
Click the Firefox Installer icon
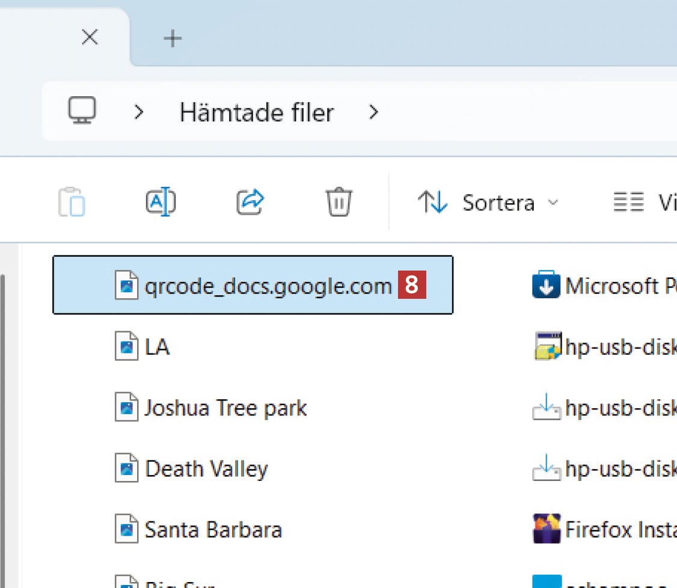click(x=546, y=529)
